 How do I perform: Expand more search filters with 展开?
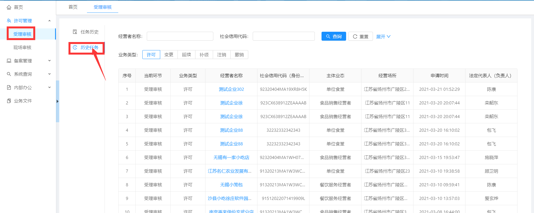coord(383,36)
